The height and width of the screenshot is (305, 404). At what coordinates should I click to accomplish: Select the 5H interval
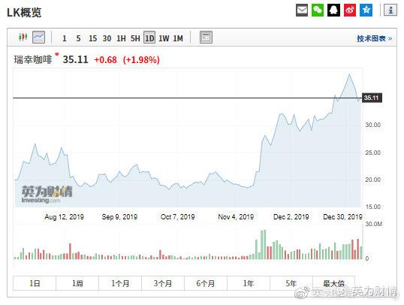point(135,38)
